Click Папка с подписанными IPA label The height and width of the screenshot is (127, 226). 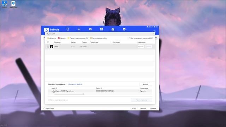pos(79,38)
